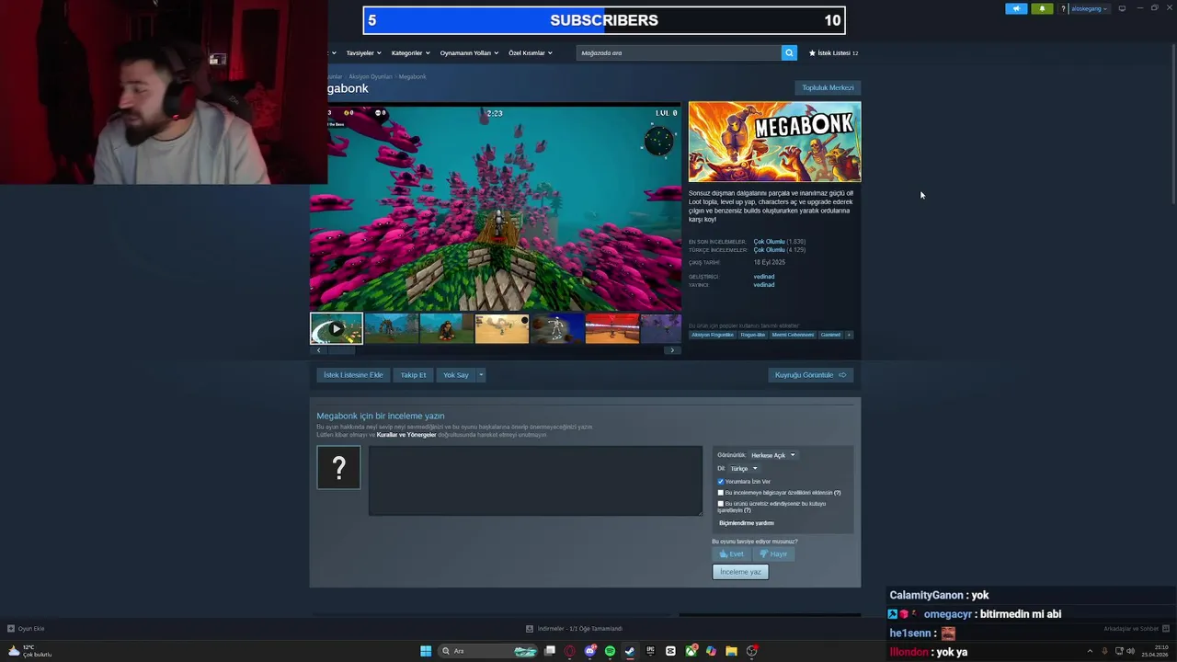Expand the Tavsiyeler store menu
Screen dimensions: 1177x662
(363, 53)
